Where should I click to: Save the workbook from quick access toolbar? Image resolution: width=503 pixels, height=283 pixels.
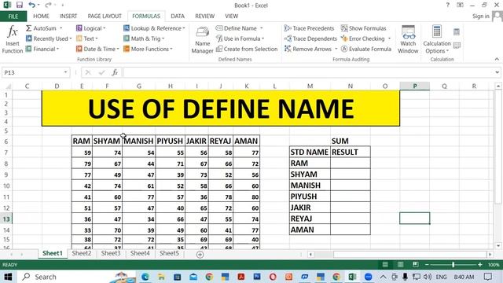(x=19, y=5)
